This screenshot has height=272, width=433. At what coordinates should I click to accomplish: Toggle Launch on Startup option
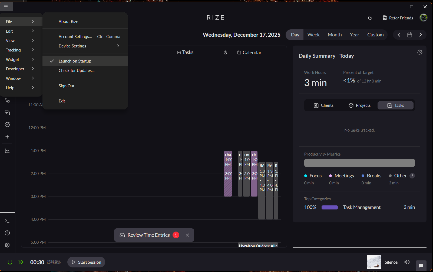[75, 61]
